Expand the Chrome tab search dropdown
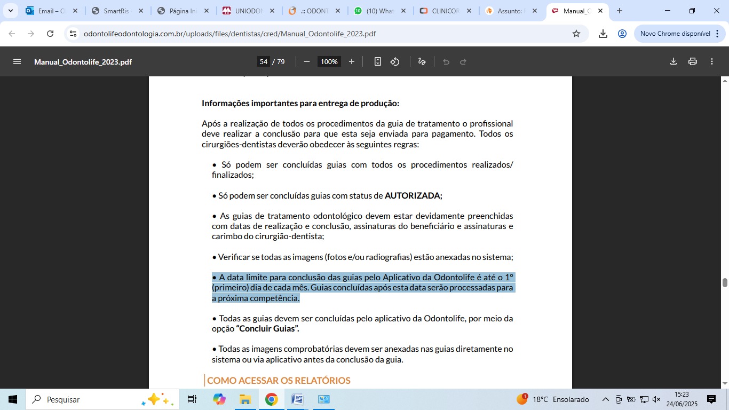 click(x=10, y=11)
